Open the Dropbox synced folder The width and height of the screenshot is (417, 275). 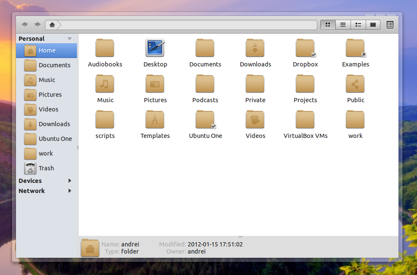point(305,48)
